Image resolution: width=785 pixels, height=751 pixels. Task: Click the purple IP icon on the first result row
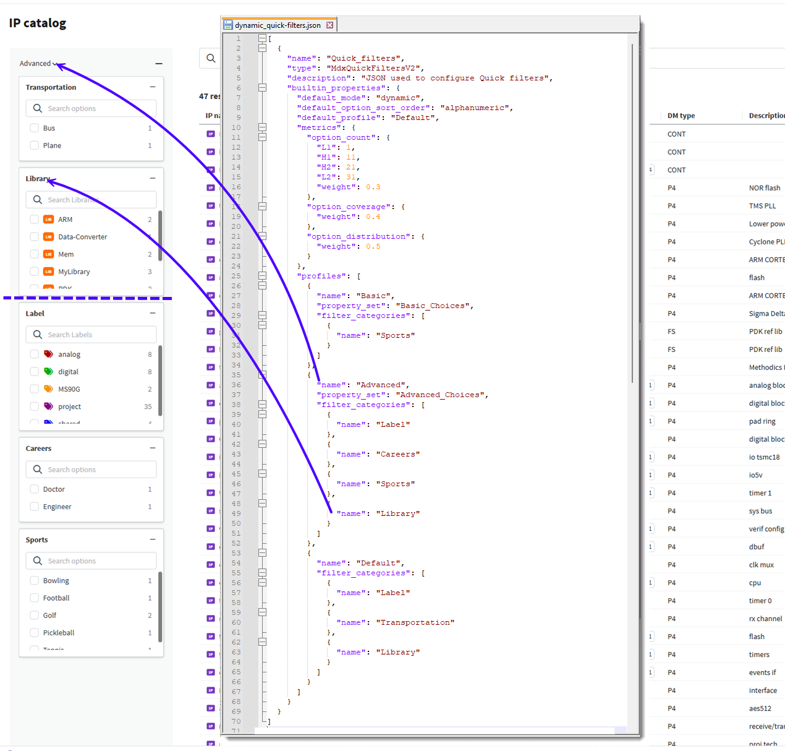click(211, 133)
